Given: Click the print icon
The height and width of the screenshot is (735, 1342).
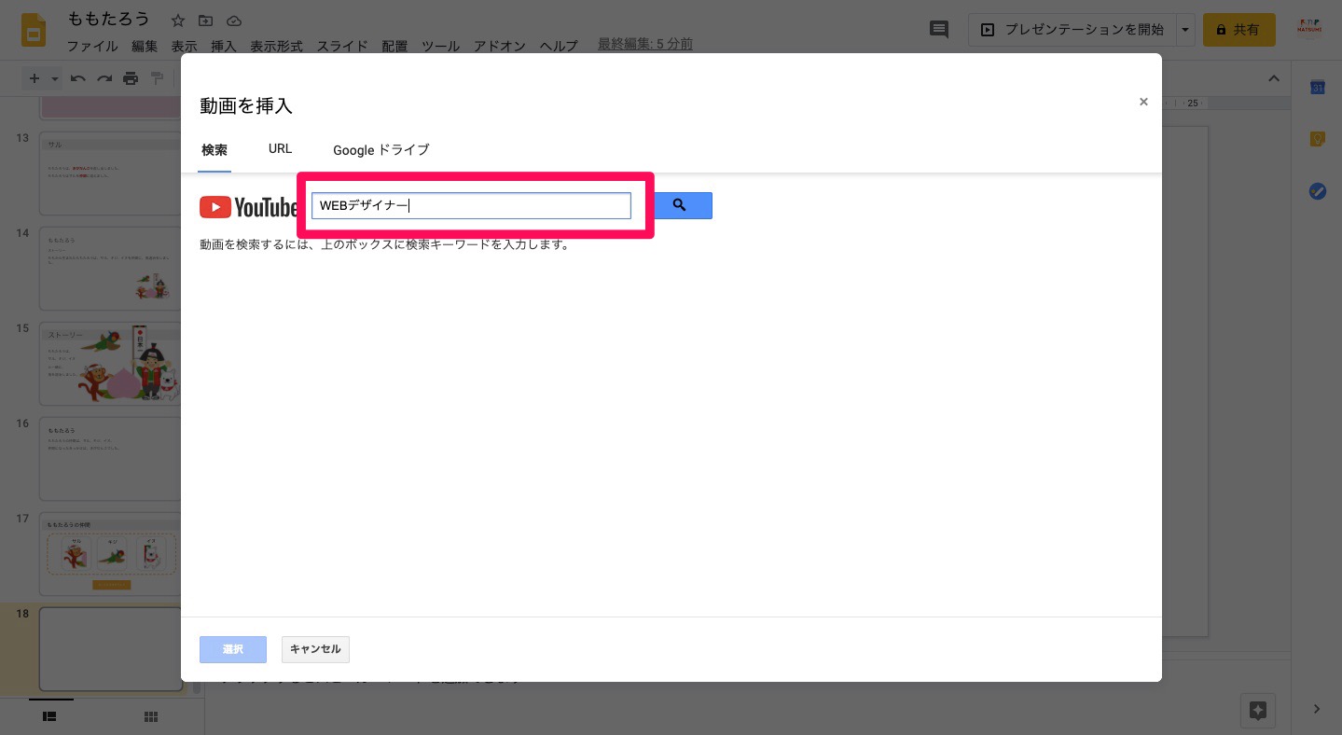Looking at the screenshot, I should tap(131, 78).
